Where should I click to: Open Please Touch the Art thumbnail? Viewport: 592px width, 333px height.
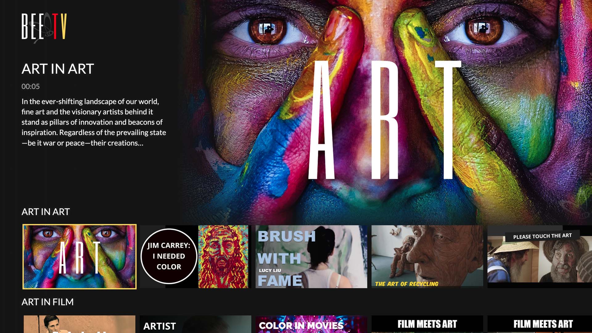[x=540, y=257]
